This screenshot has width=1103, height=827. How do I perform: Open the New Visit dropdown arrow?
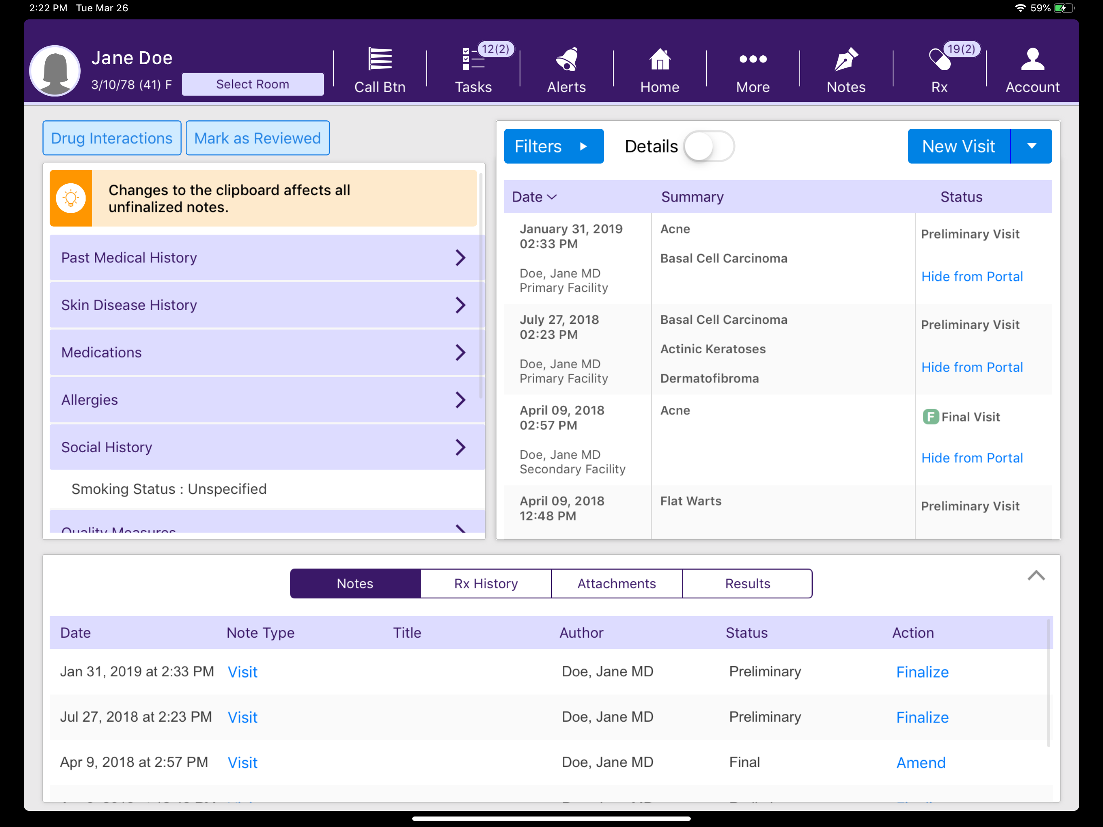[1032, 147]
